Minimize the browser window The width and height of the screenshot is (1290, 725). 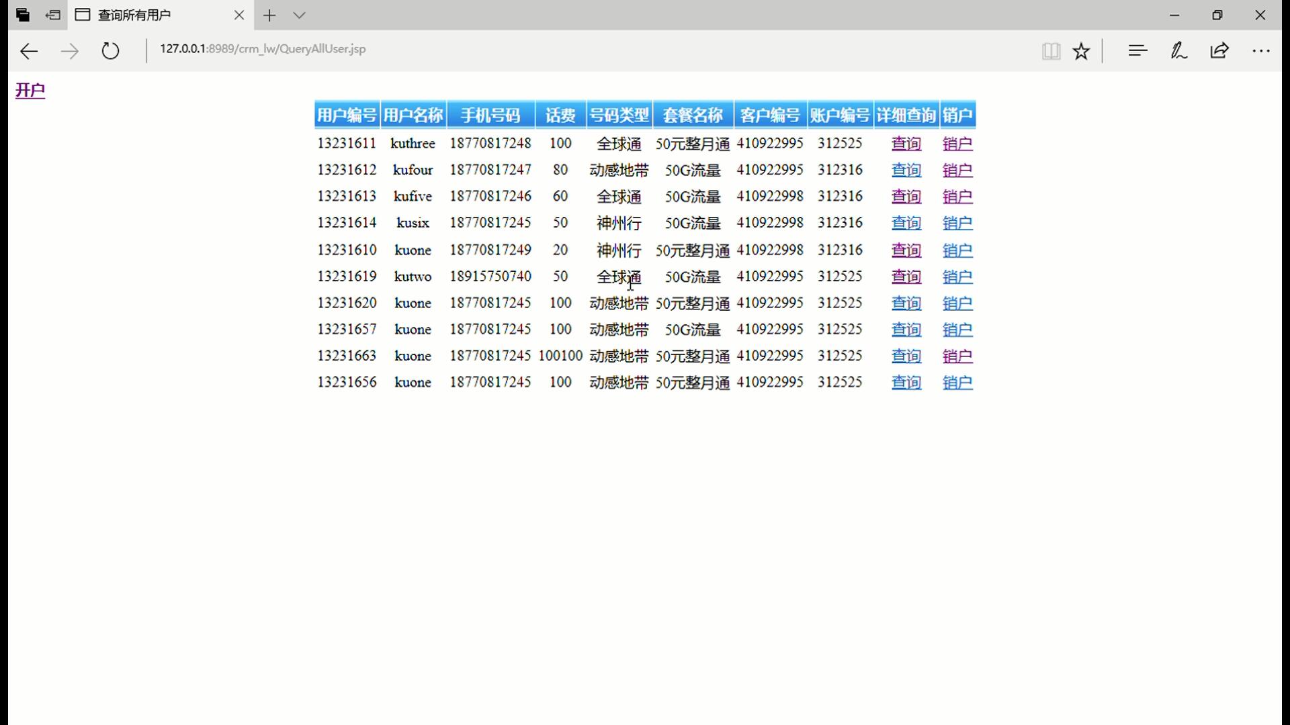(1174, 15)
